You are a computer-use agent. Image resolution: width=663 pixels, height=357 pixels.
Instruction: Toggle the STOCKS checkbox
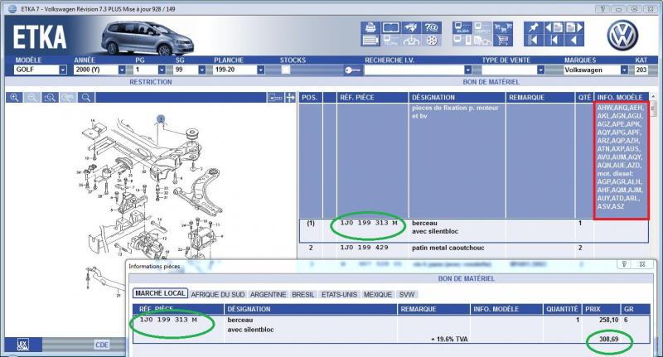pyautogui.click(x=286, y=70)
